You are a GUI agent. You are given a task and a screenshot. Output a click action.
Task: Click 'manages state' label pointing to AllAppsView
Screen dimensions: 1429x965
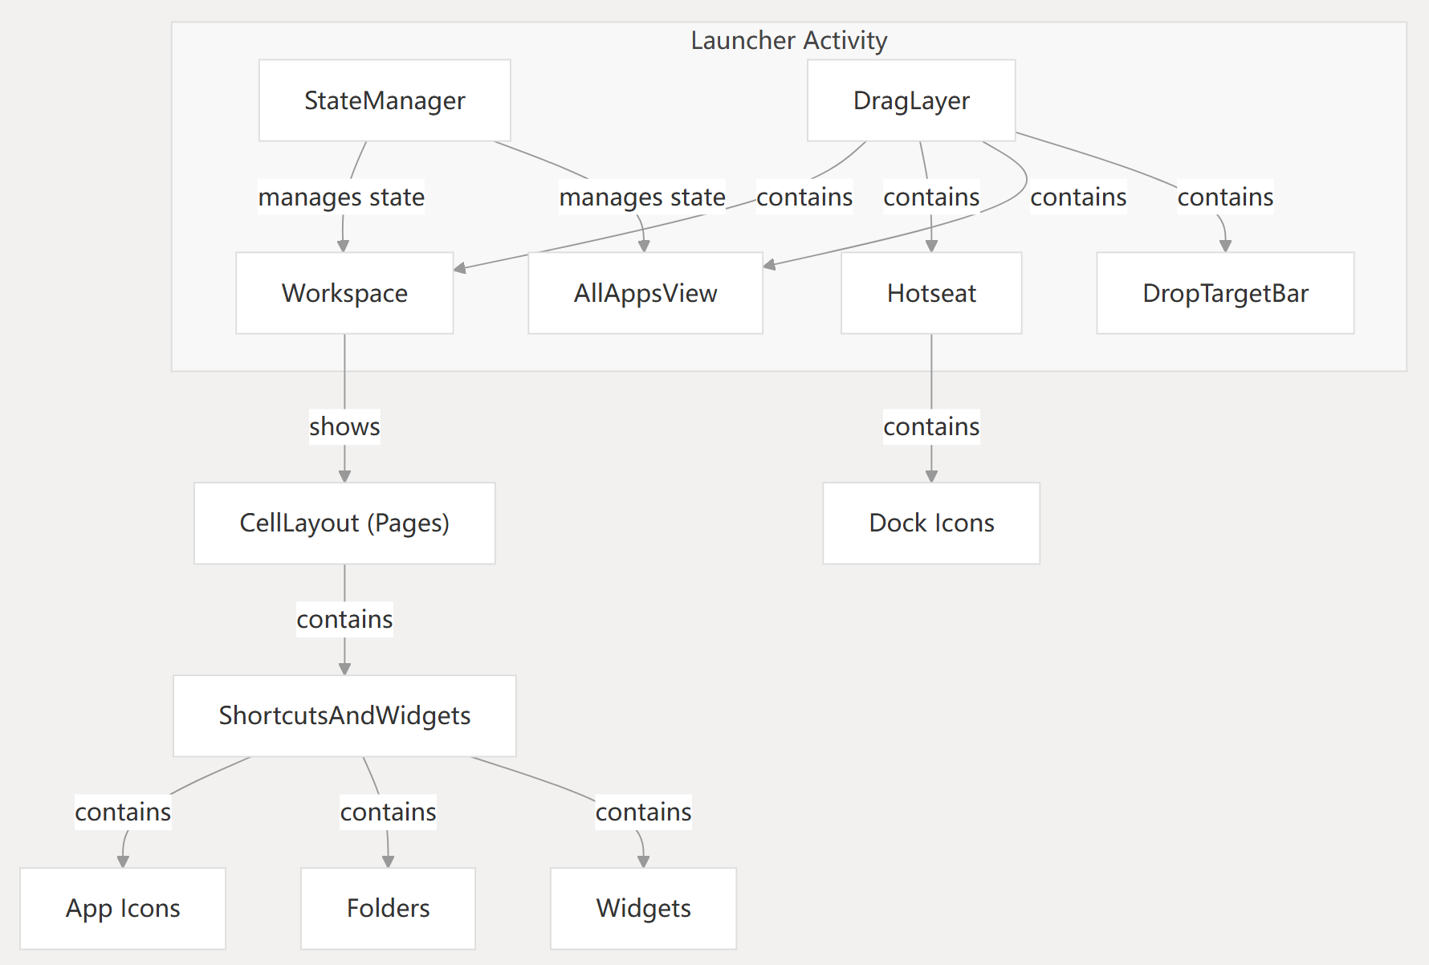click(x=642, y=197)
